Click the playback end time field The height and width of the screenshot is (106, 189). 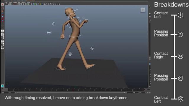[135, 92]
